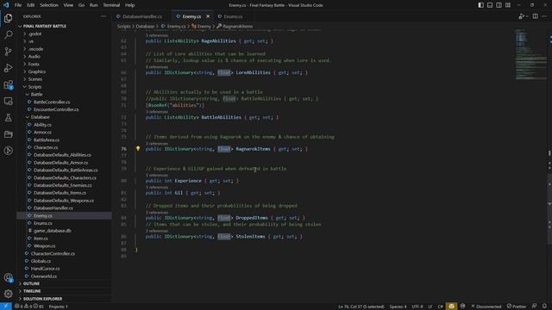Open the Remote Explorer view
552x310 pixels.
[8, 102]
